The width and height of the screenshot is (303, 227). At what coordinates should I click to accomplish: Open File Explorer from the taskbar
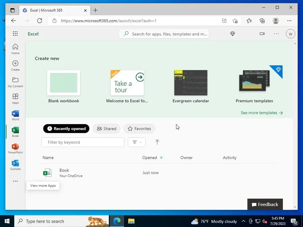[x=131, y=221]
